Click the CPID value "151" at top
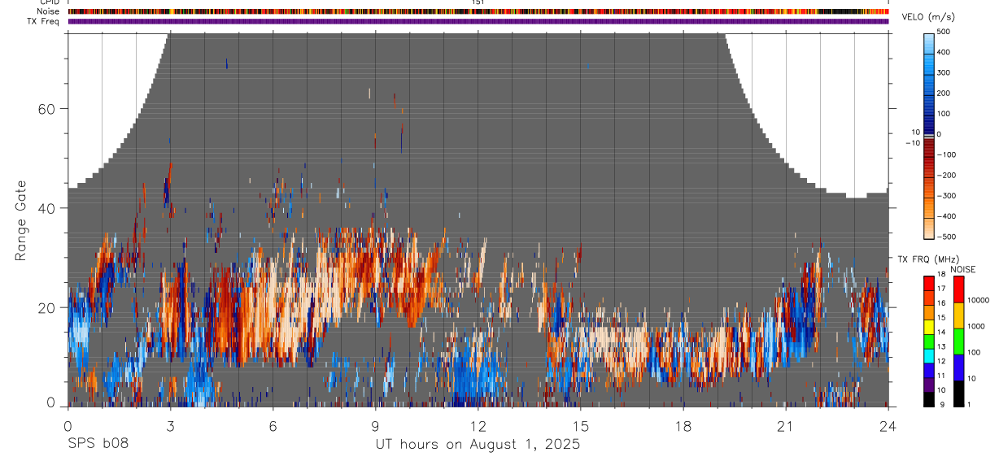This screenshot has height=461, width=999. [478, 2]
